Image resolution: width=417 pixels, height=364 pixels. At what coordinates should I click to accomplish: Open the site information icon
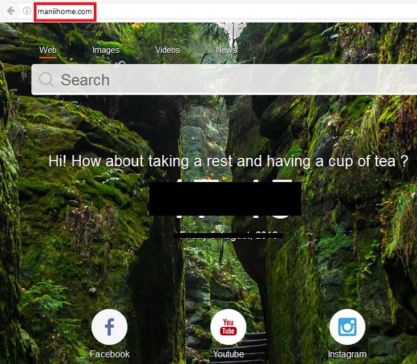pyautogui.click(x=27, y=11)
